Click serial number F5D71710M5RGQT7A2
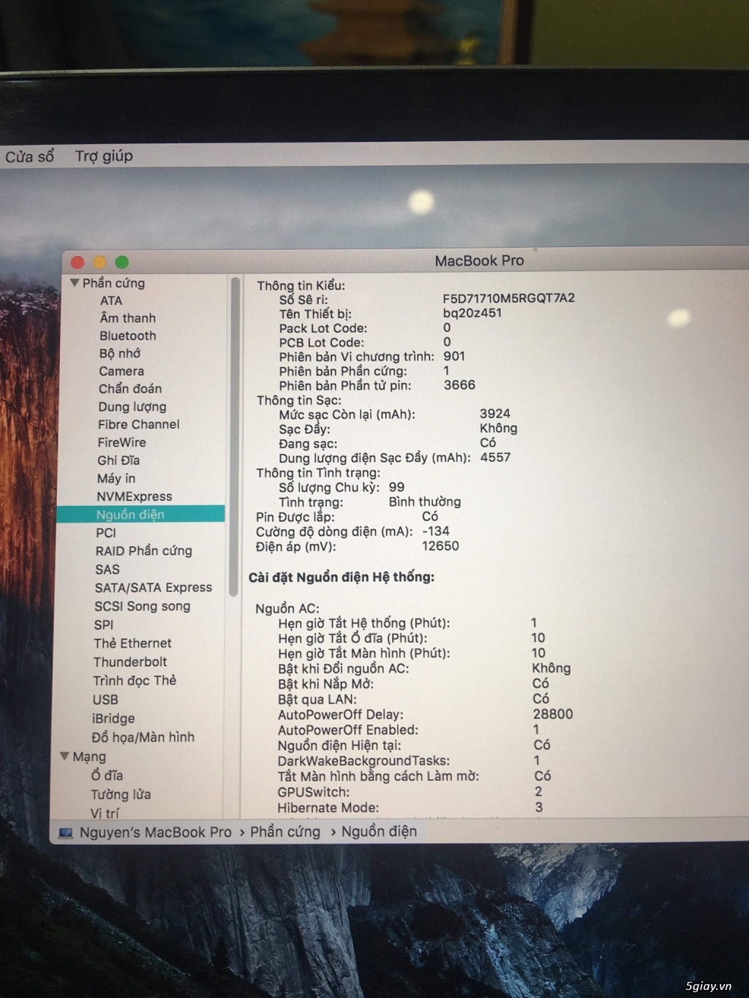Image resolution: width=749 pixels, height=998 pixels. pos(509,298)
